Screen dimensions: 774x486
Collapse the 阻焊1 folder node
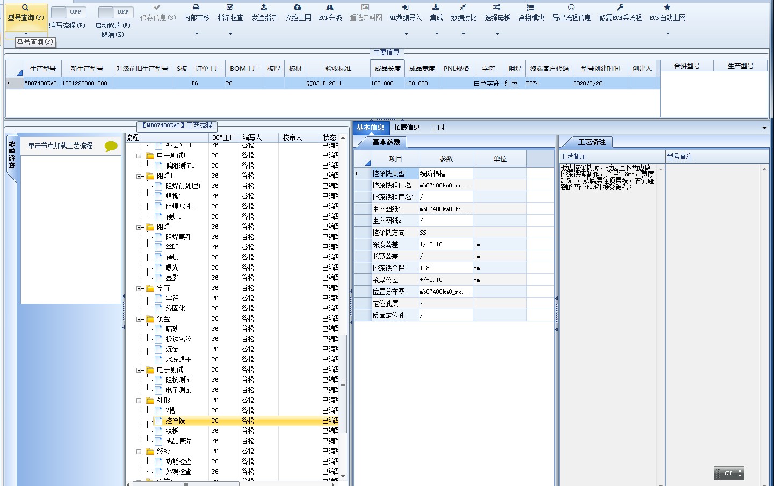(140, 176)
